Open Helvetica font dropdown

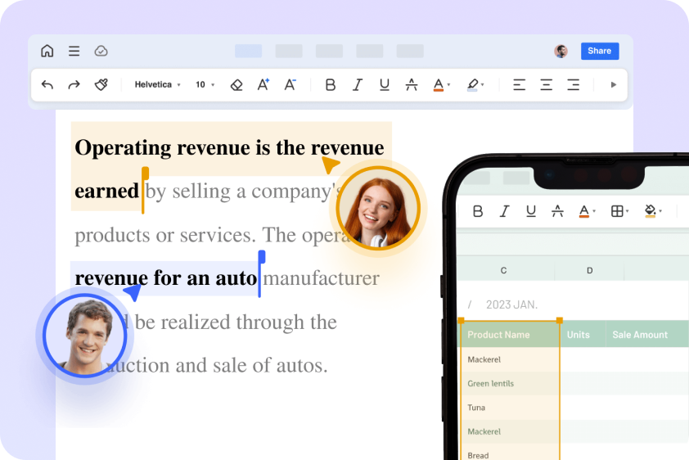click(x=157, y=84)
